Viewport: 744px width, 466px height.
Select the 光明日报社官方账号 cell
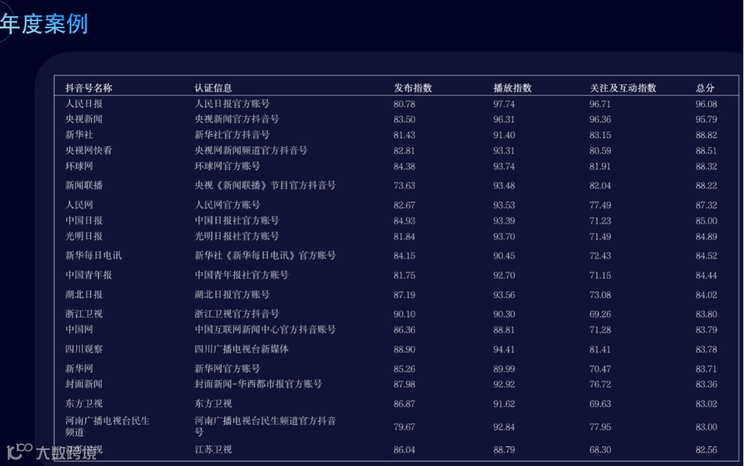tap(237, 237)
